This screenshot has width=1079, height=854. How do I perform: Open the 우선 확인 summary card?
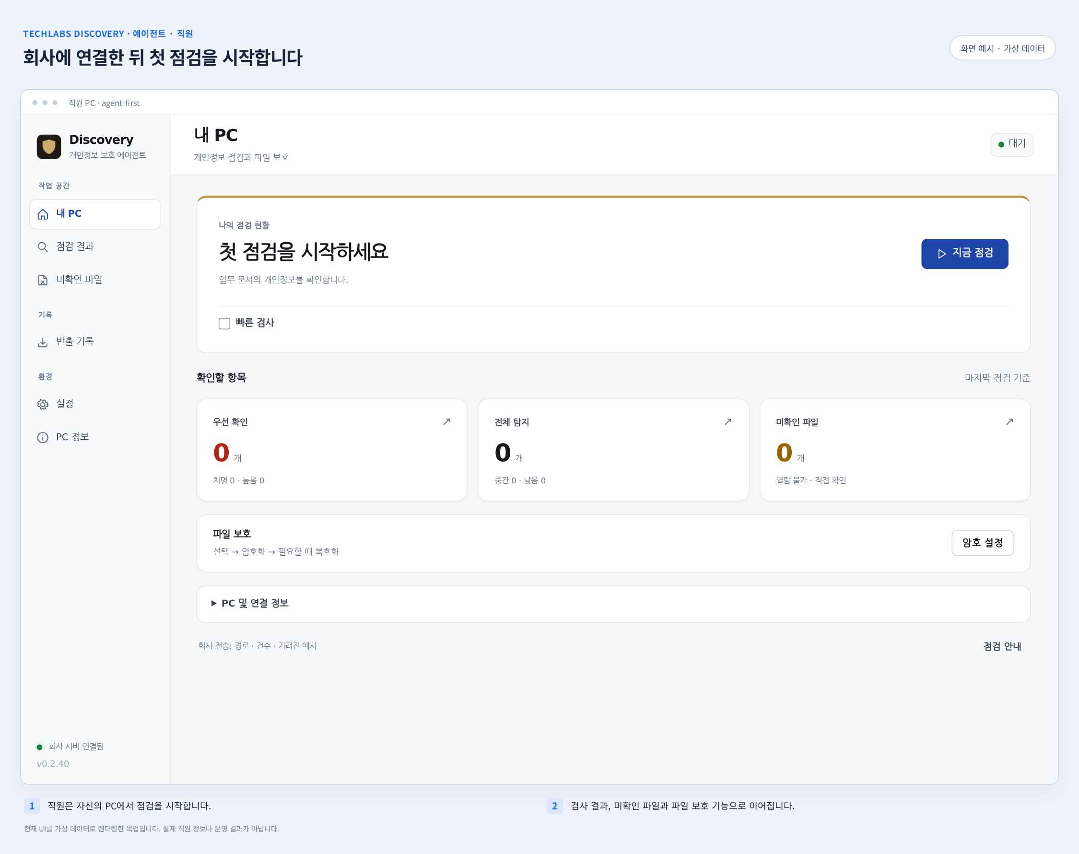pyautogui.click(x=331, y=449)
